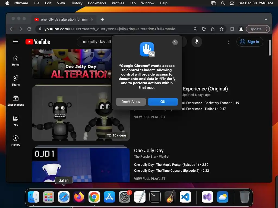The height and width of the screenshot is (208, 278).
Task: Play the Trailer 1 video entry
Action: (x=204, y=109)
